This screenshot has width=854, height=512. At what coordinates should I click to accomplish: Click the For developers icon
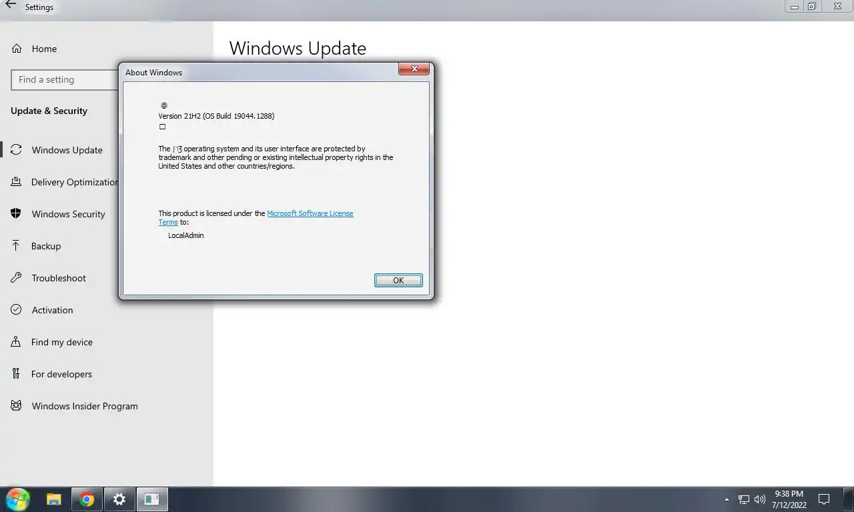(16, 374)
